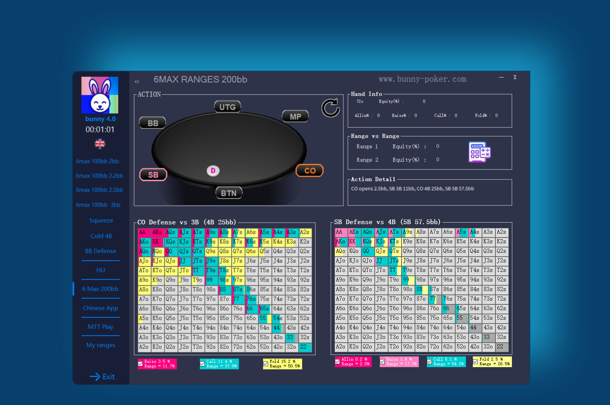The image size is (610, 405).
Task: Click the bunny 4.0 logo image
Action: point(100,95)
